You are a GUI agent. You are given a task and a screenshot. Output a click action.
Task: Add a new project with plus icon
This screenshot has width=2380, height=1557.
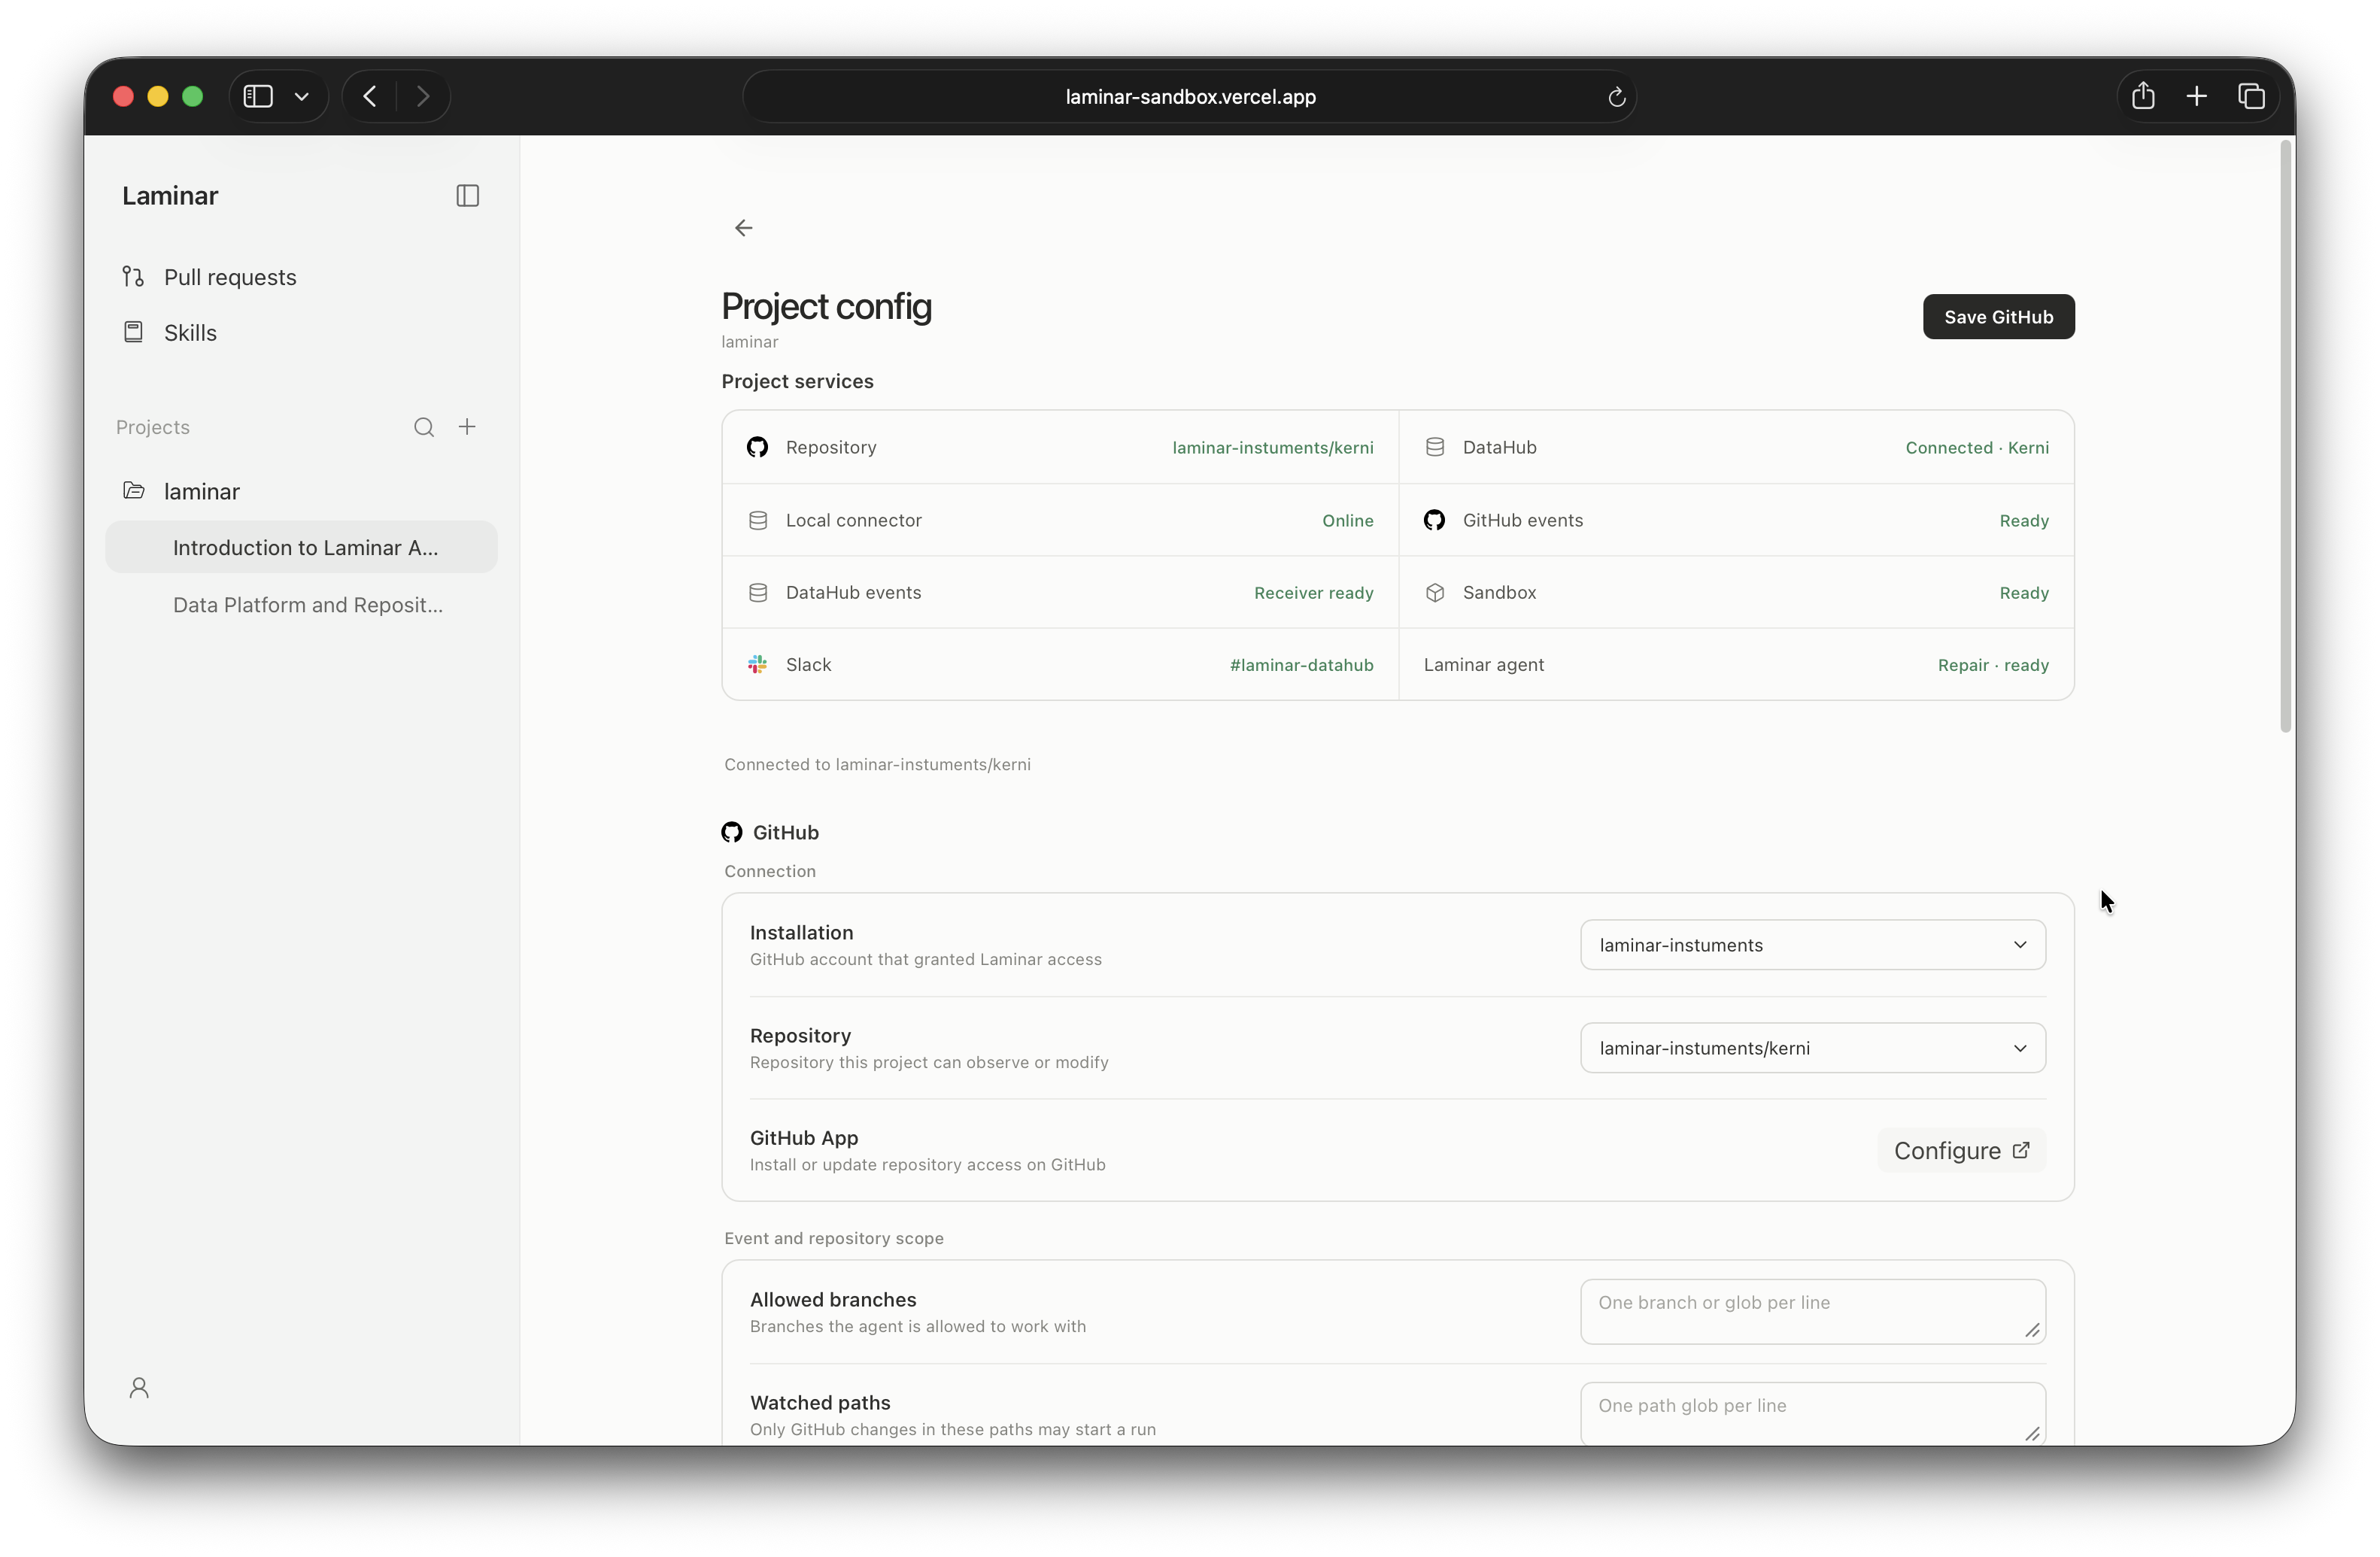467,427
